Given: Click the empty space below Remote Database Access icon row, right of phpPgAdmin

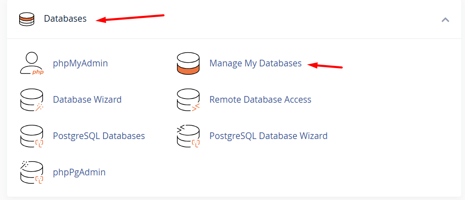Looking at the screenshot, I should pos(271,172).
